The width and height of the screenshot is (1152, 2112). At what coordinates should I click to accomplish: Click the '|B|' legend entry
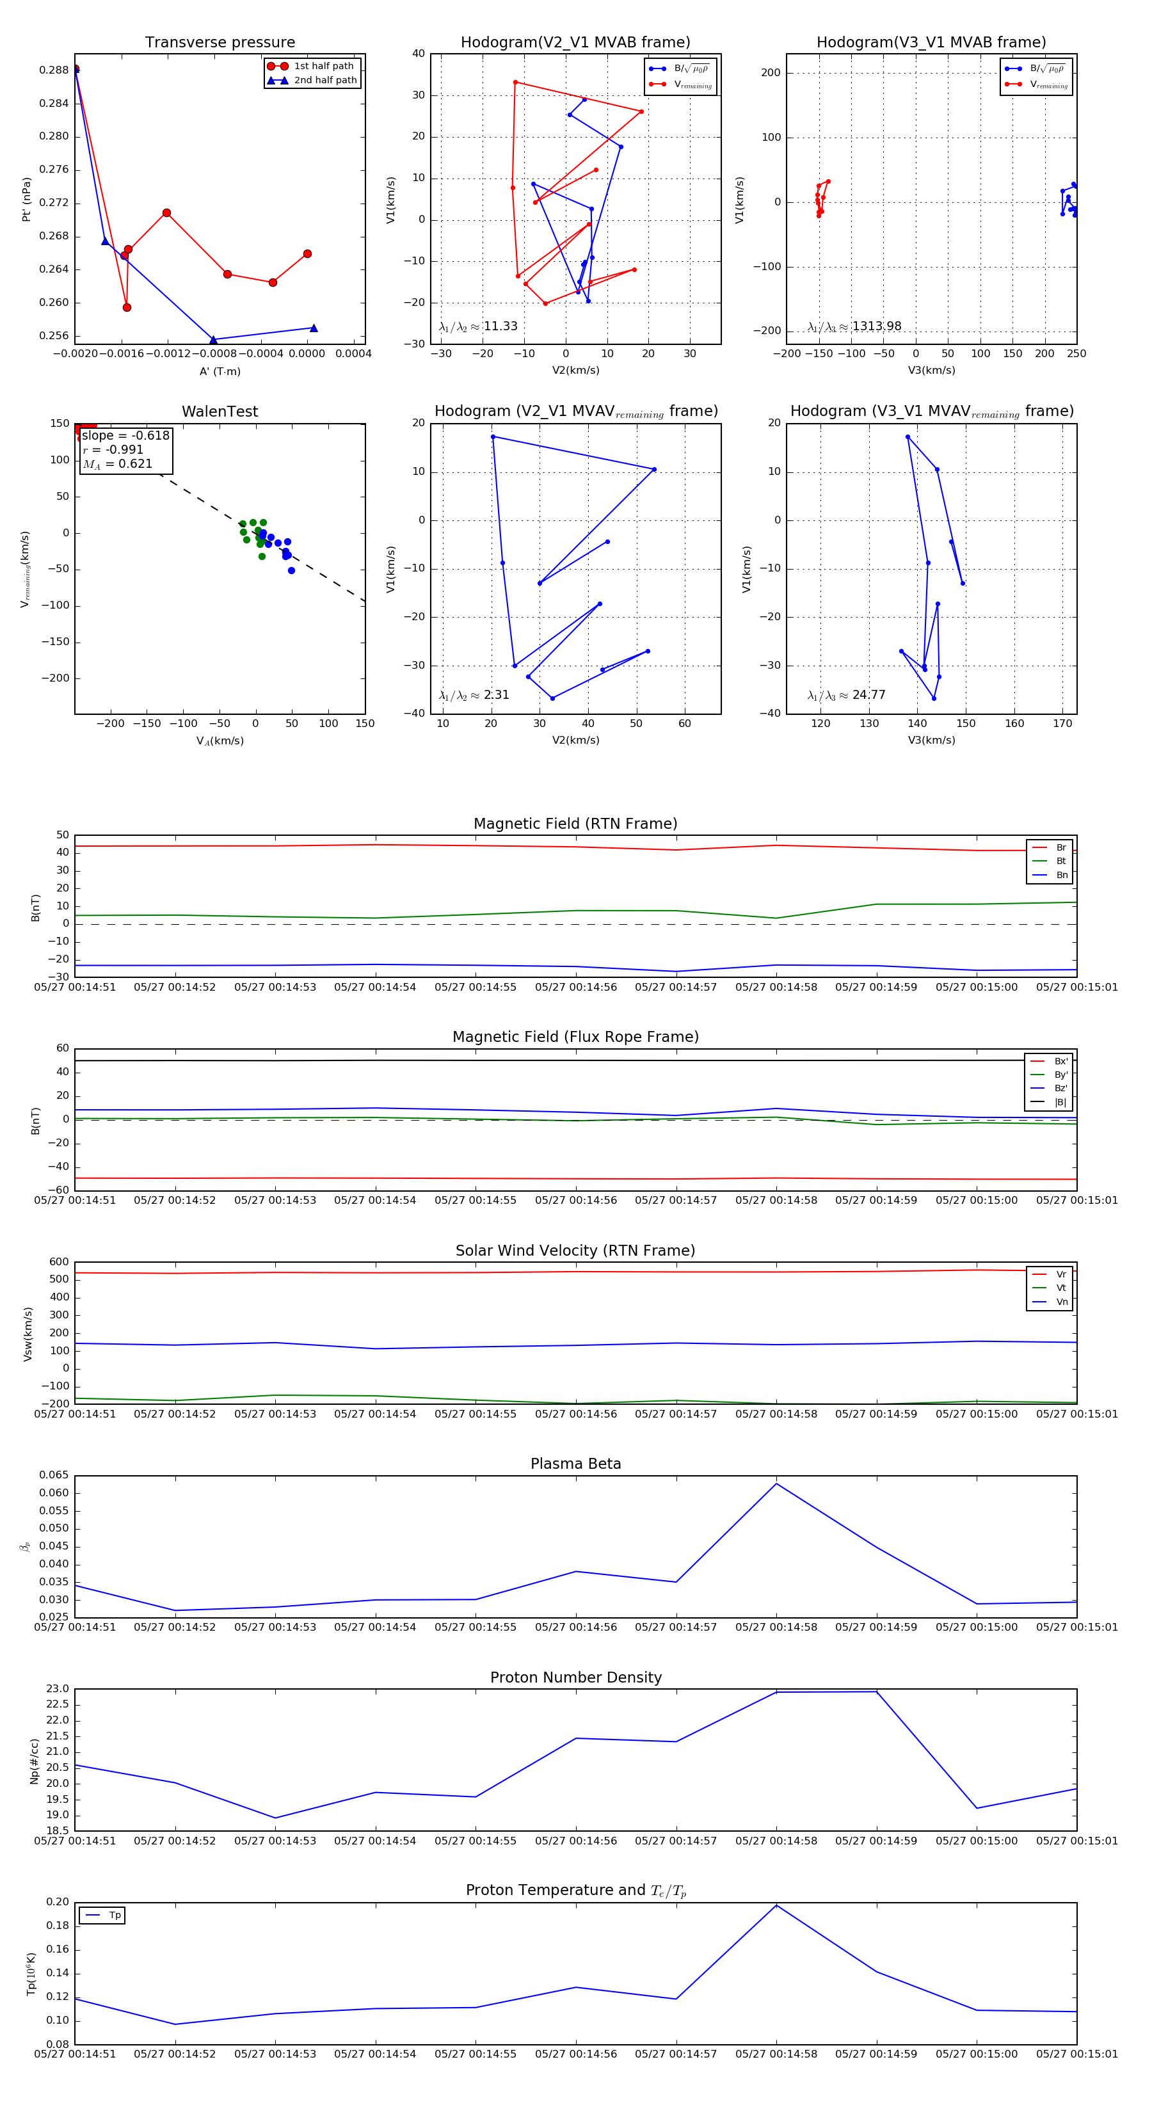[1050, 1102]
